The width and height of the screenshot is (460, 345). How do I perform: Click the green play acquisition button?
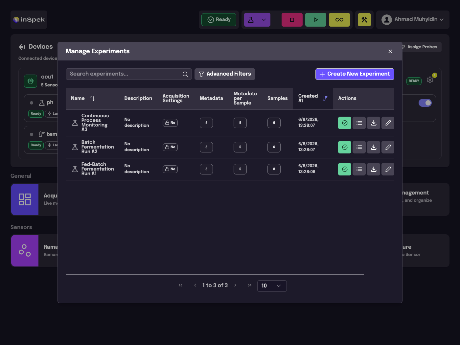tap(316, 20)
